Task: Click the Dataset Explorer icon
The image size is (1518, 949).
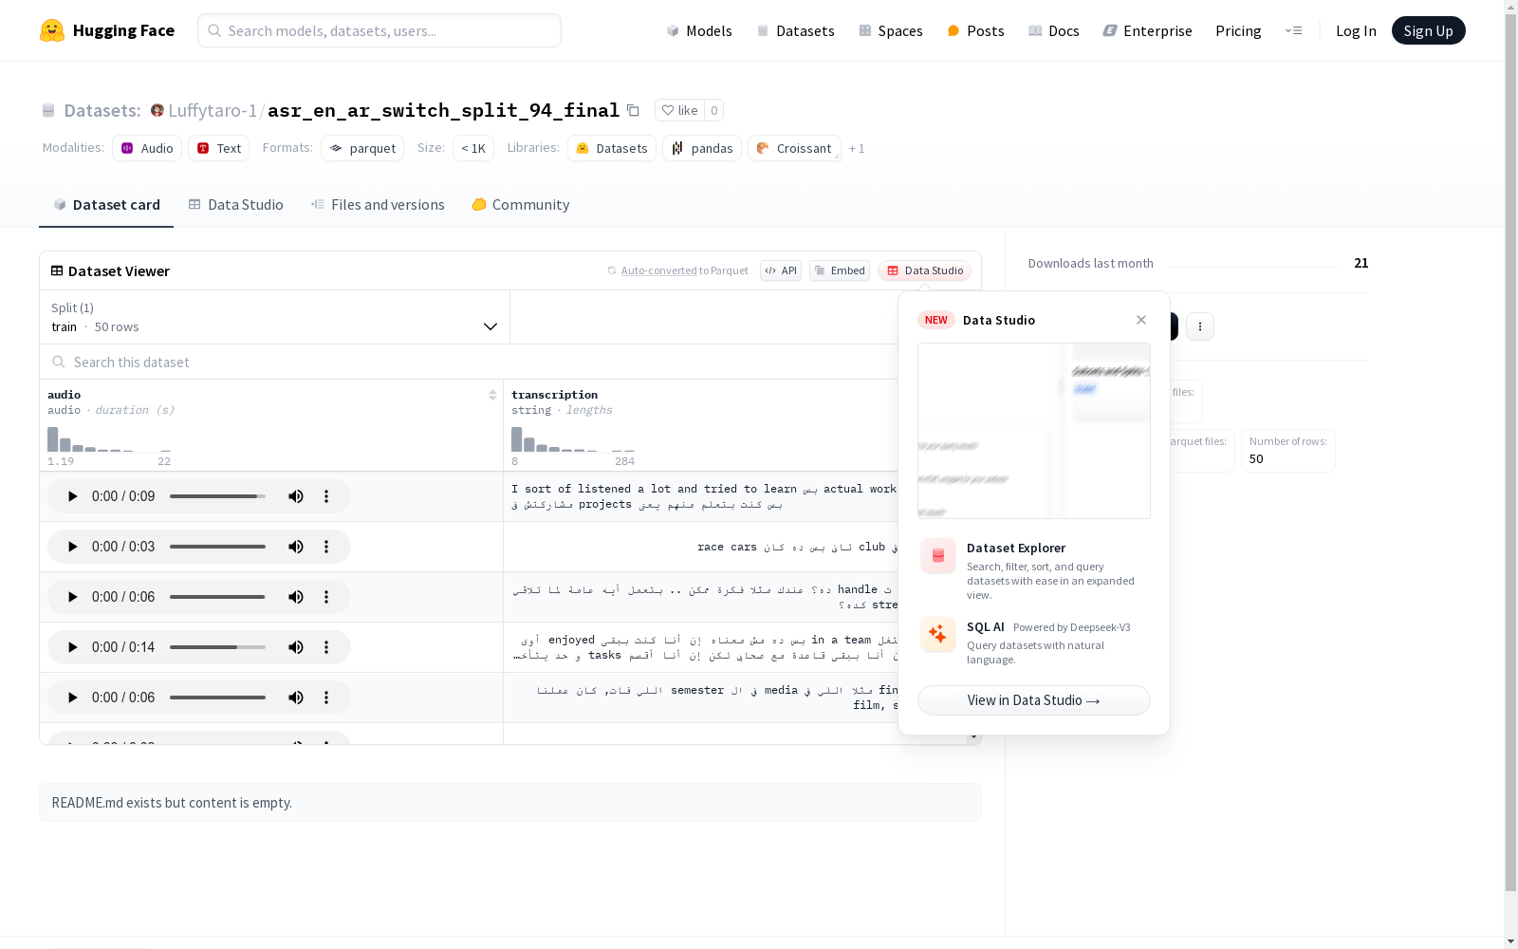Action: point(938,556)
